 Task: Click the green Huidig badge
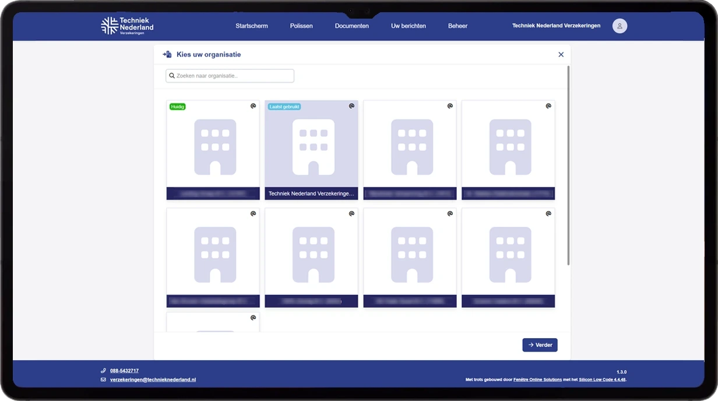[178, 107]
